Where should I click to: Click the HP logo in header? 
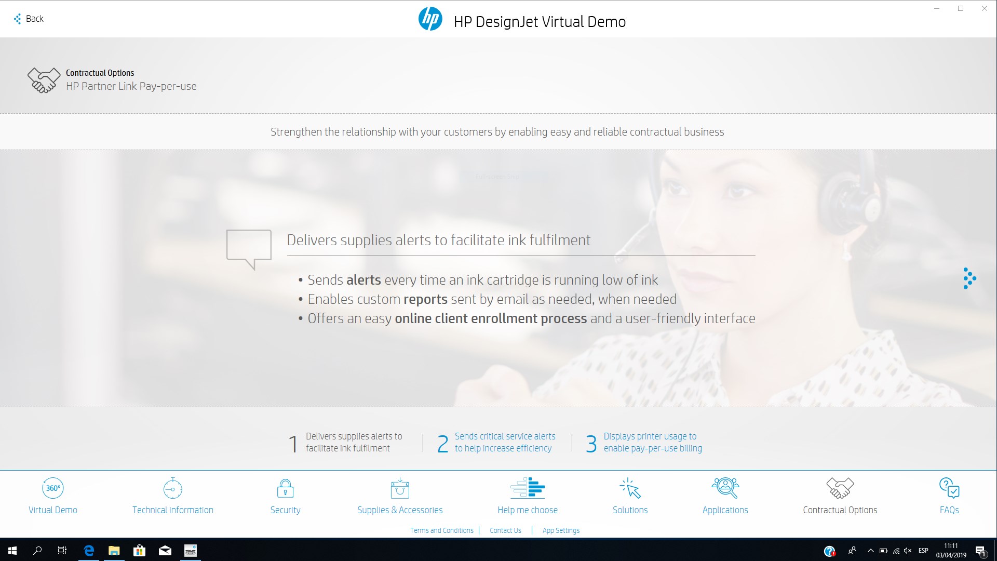430,19
